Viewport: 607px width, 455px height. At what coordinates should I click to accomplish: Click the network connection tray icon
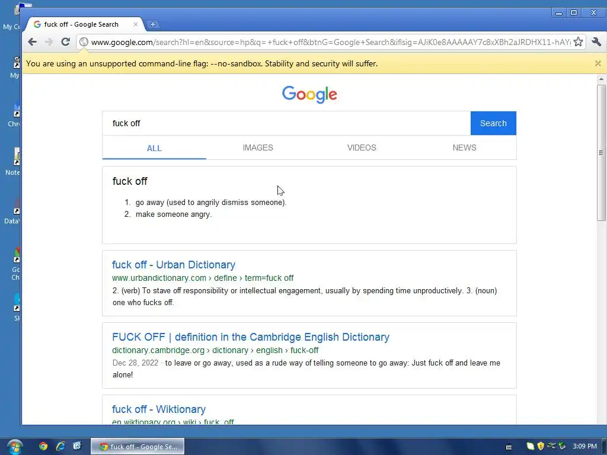pyautogui.click(x=551, y=446)
